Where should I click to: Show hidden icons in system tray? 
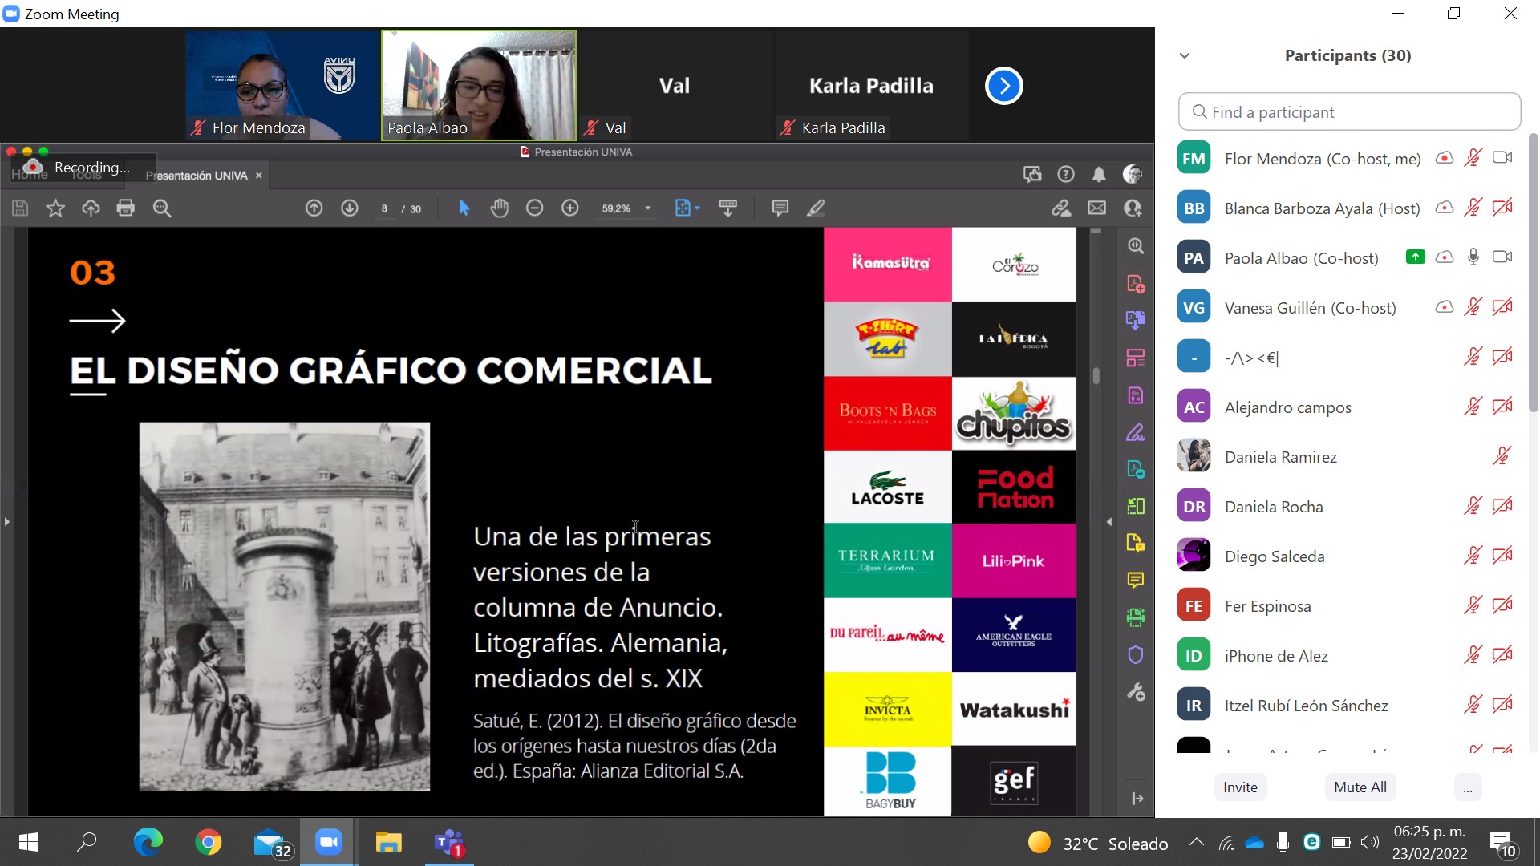1197,842
